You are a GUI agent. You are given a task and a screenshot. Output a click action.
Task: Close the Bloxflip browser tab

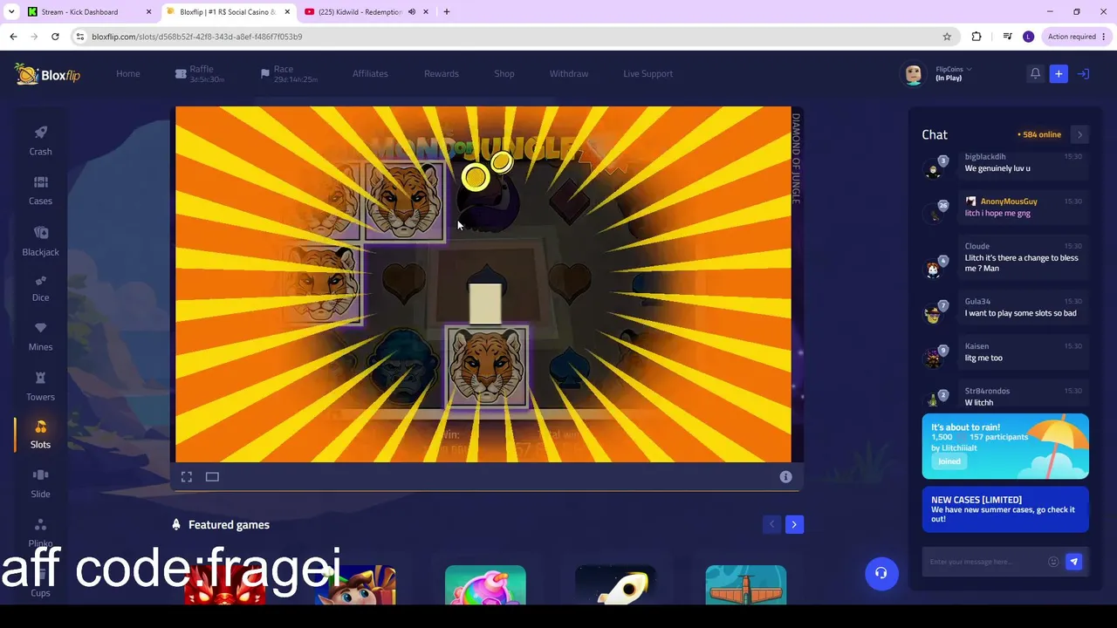coord(287,12)
